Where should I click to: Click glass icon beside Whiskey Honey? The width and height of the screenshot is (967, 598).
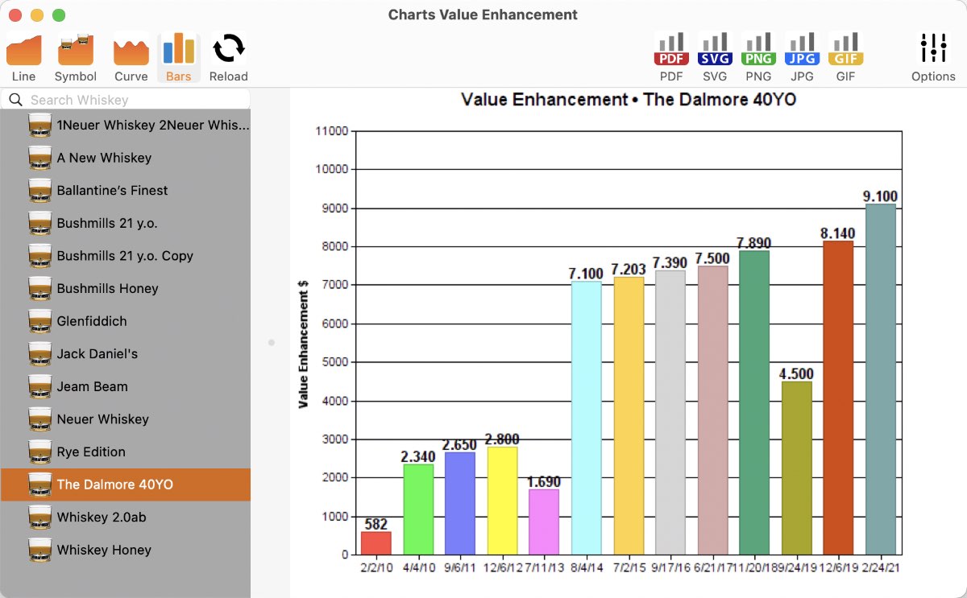[39, 550]
